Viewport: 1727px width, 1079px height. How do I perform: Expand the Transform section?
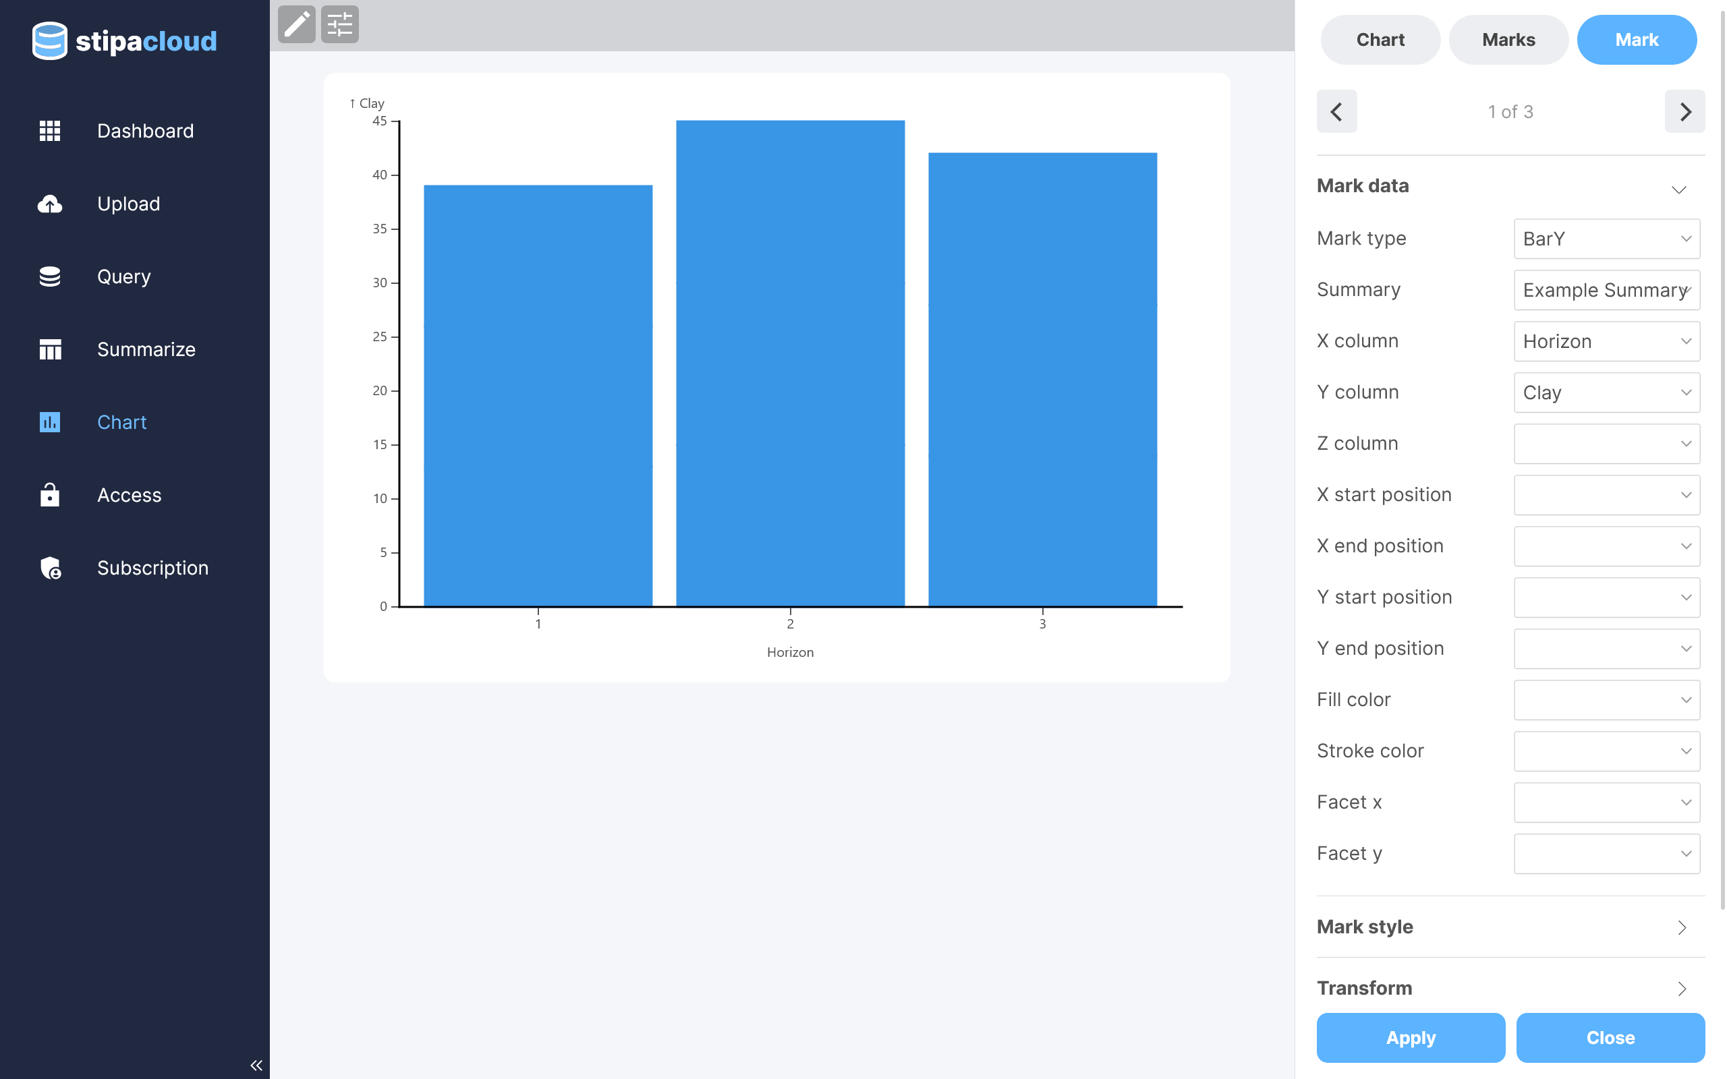pyautogui.click(x=1510, y=989)
